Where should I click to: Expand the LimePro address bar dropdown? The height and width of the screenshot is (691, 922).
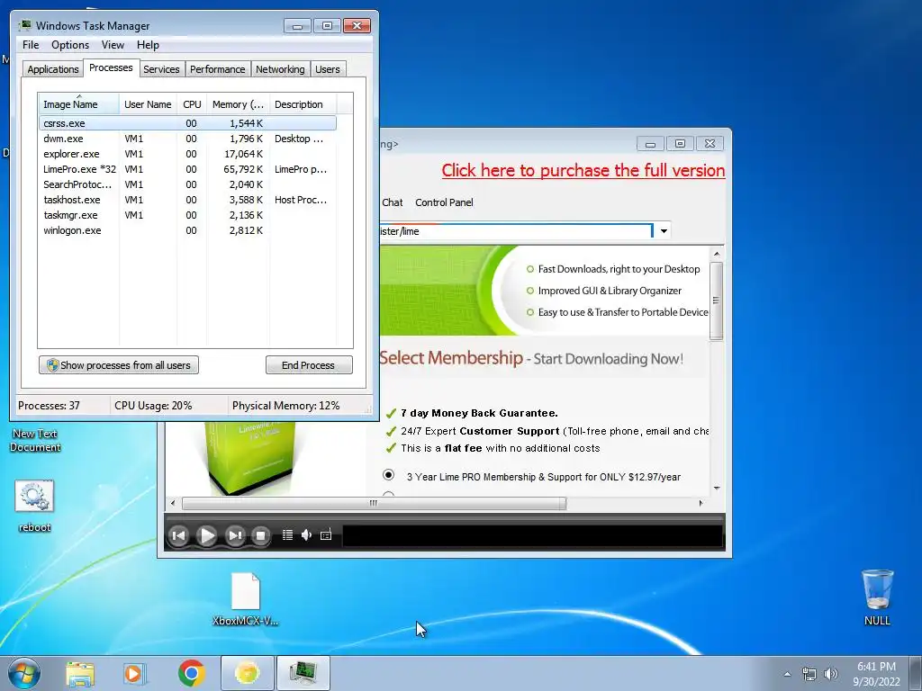click(x=664, y=231)
